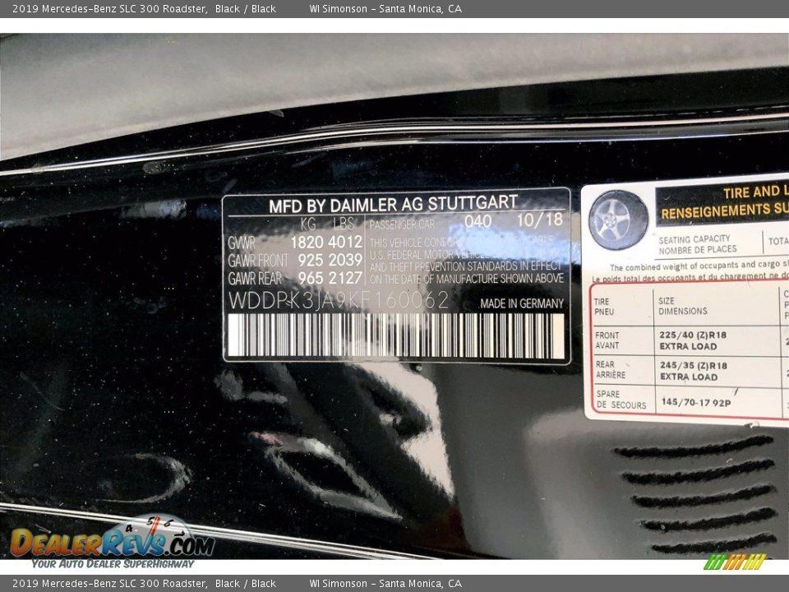Click 'SEATING CAPACITY' on the tire placard

pyautogui.click(x=694, y=238)
